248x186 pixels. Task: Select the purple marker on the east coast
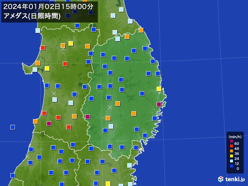pos(159,104)
